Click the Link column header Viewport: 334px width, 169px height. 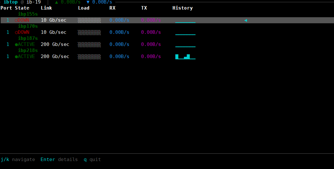pyautogui.click(x=46, y=8)
